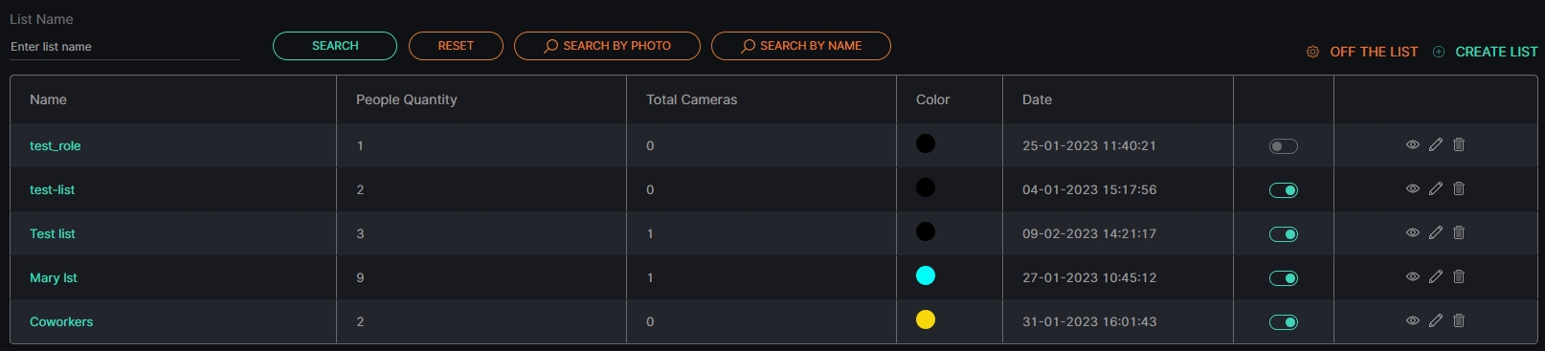View the Mary lst list with eye icon
Image resolution: width=1545 pixels, height=351 pixels.
pyautogui.click(x=1412, y=276)
